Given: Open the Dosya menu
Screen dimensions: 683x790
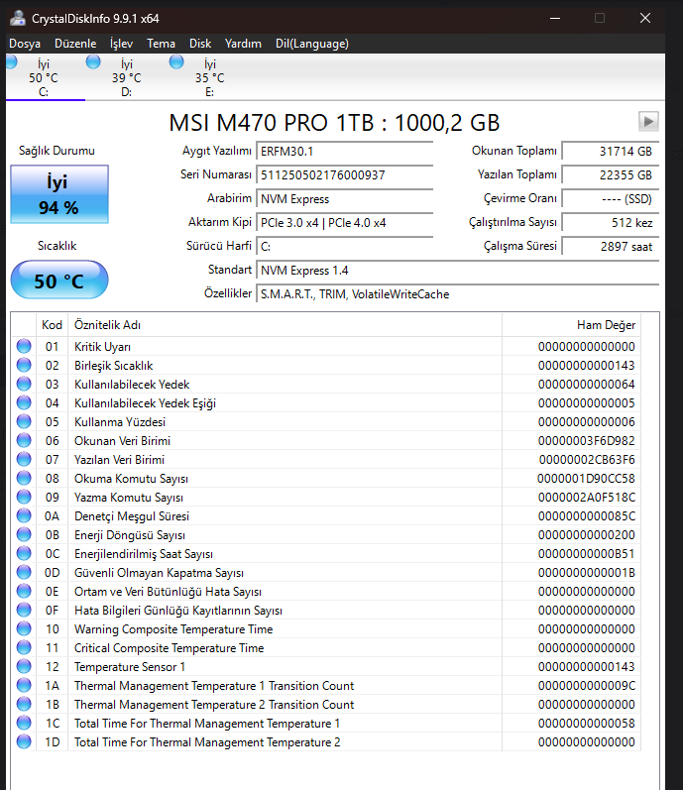Looking at the screenshot, I should (x=25, y=44).
